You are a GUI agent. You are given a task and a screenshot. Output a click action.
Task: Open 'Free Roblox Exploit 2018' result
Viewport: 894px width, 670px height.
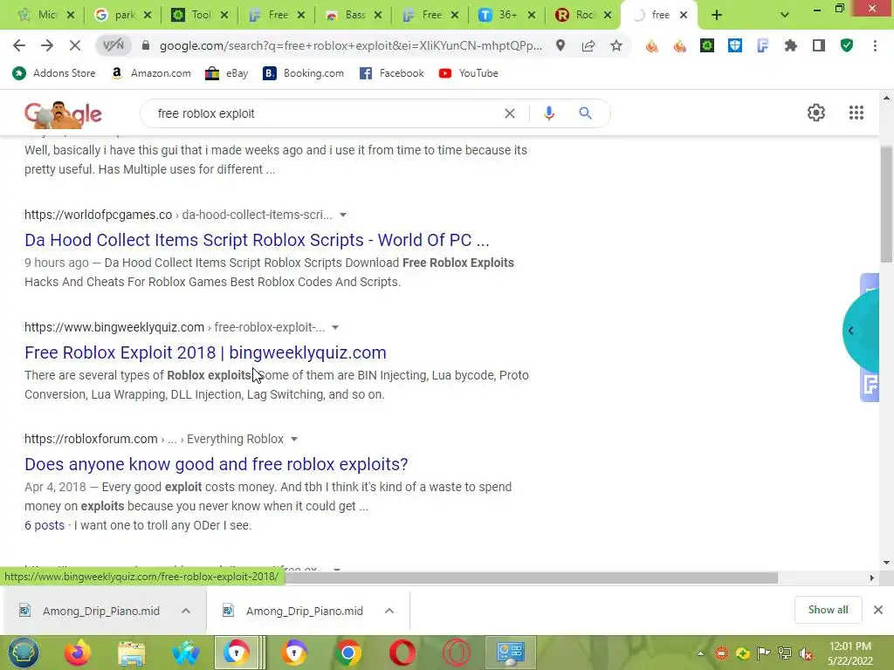click(x=205, y=352)
